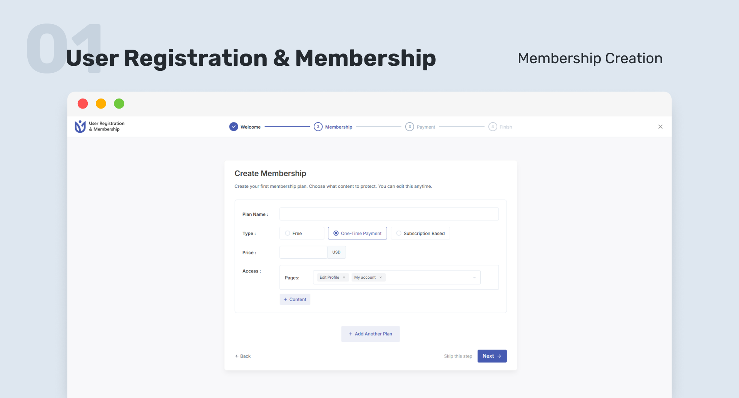Click the green window dot
739x398 pixels.
click(x=119, y=104)
